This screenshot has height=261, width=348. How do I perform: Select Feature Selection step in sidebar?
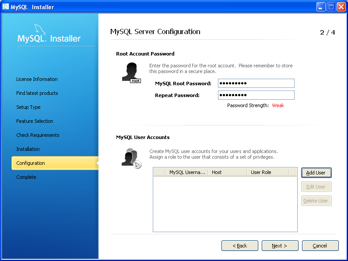35,121
